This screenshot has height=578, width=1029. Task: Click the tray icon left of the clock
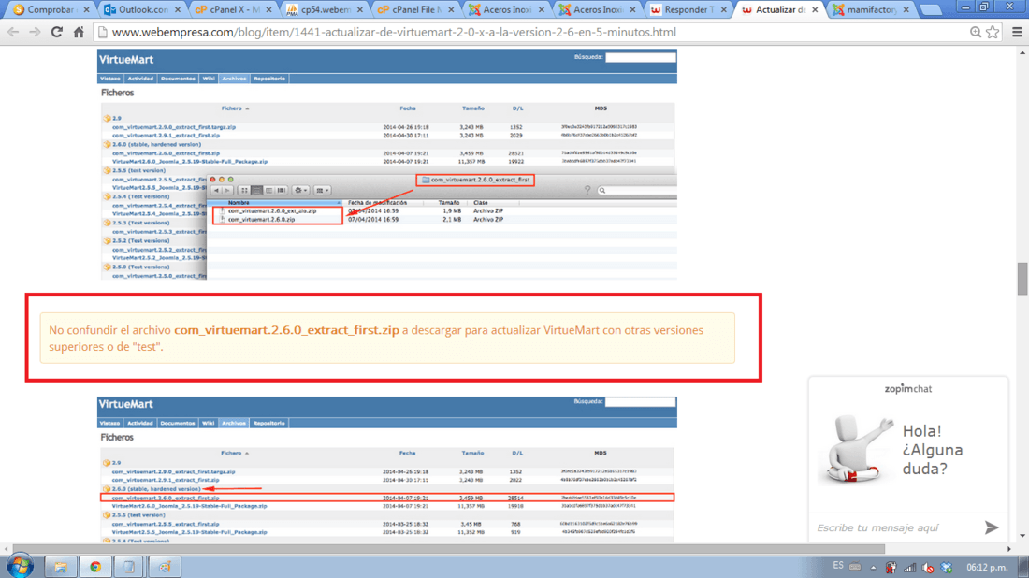[947, 568]
